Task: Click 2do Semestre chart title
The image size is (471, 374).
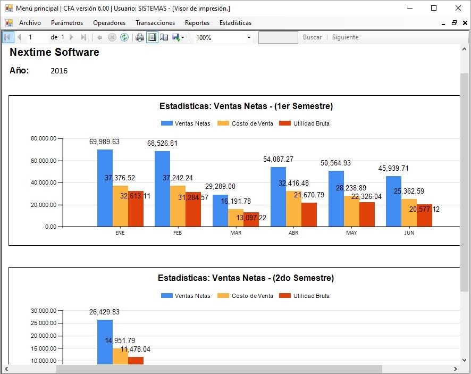Action: [x=246, y=278]
